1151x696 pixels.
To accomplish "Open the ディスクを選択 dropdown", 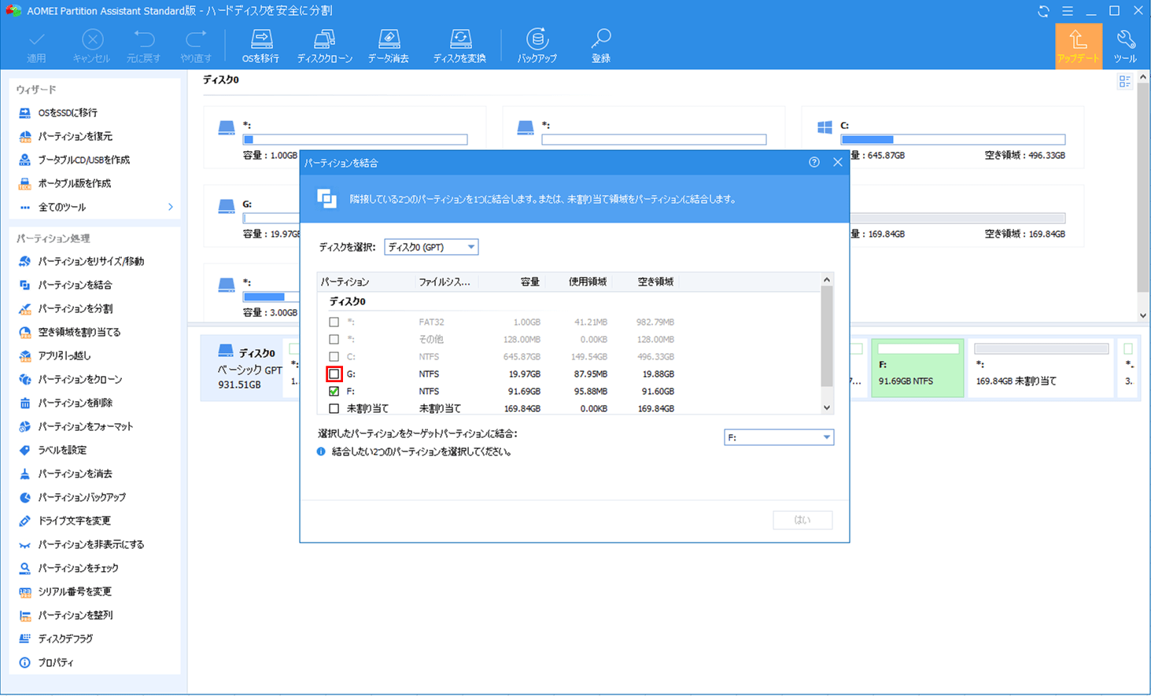I will tap(431, 247).
